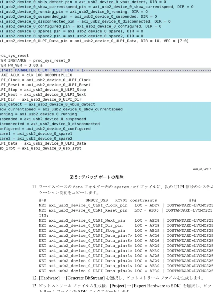Viewport: 213px width, 292px height.
Task: Select the _AXI_ACLK = clk_100_0000MHzPLLE0 line
Action: (x=36, y=75)
